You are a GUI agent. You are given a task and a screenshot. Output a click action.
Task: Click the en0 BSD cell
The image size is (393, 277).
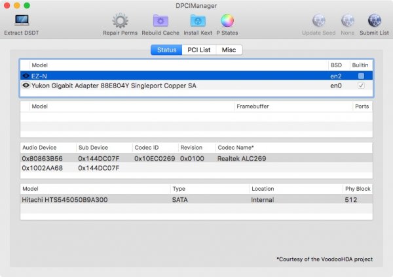(336, 86)
